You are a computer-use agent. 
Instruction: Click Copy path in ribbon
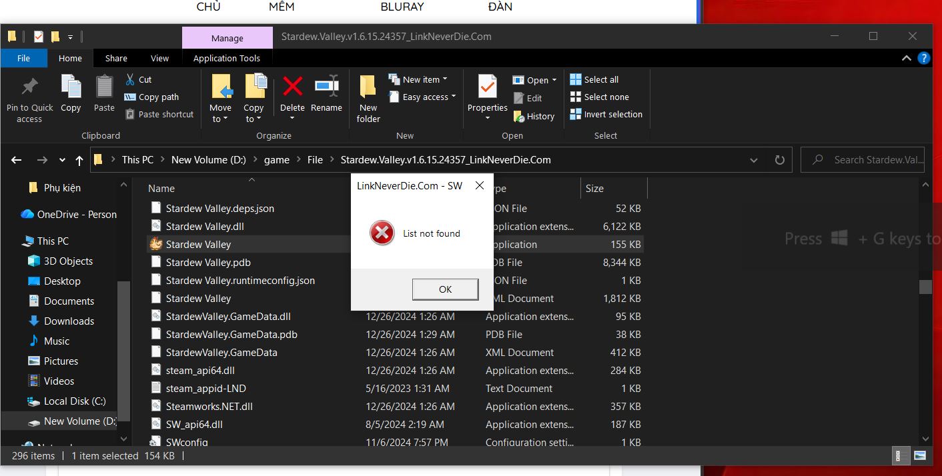coord(151,97)
